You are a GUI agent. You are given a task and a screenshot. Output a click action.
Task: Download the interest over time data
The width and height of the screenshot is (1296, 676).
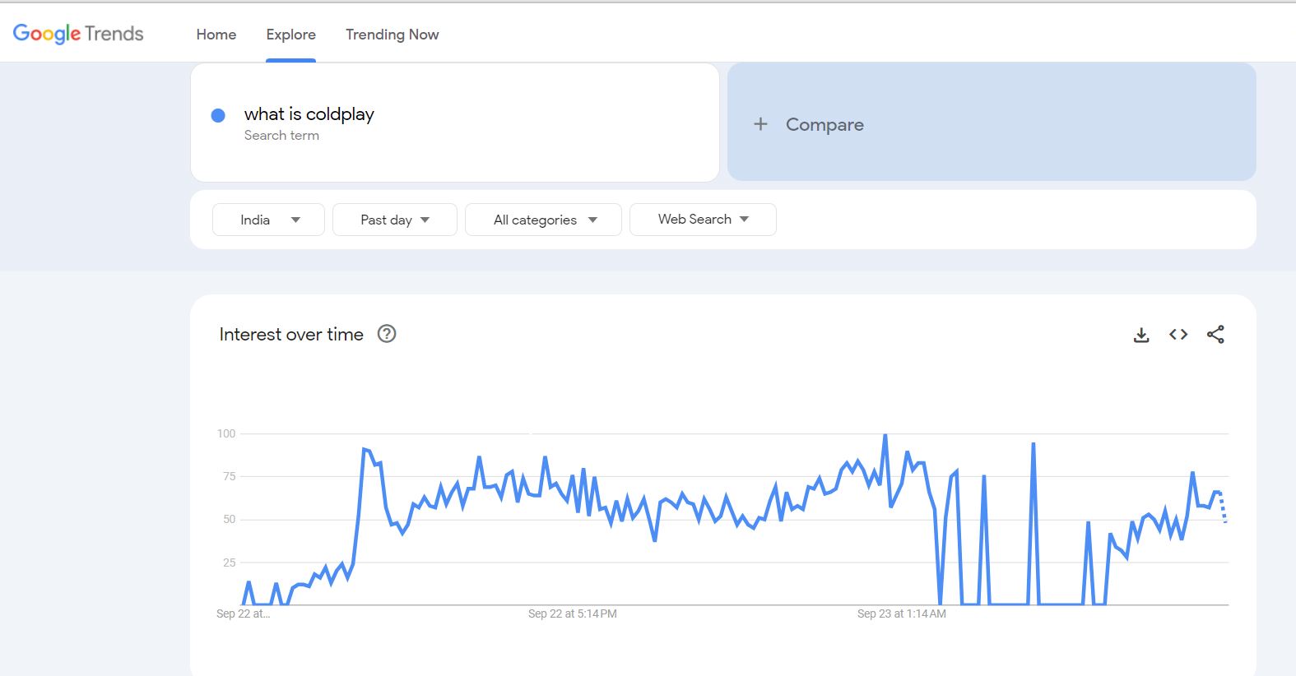pos(1141,335)
